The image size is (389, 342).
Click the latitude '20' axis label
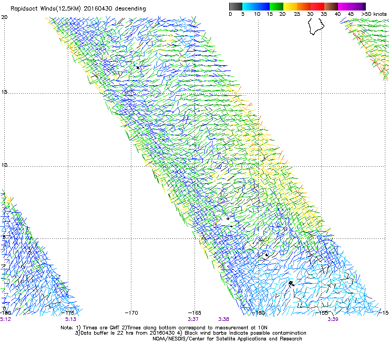(x=4, y=17)
